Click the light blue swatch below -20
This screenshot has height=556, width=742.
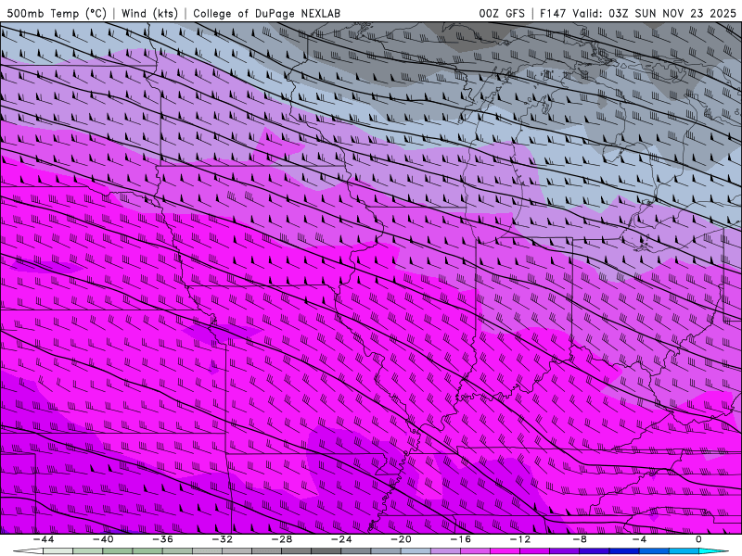click(x=416, y=551)
